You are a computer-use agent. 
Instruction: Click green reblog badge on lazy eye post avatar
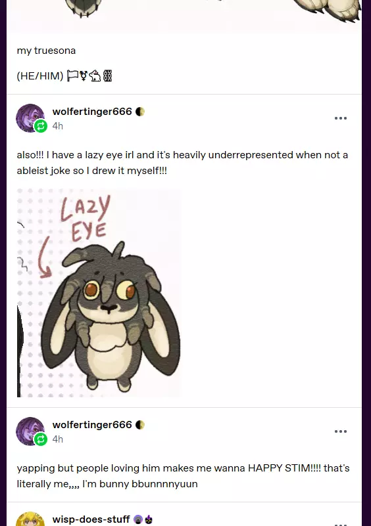click(41, 126)
